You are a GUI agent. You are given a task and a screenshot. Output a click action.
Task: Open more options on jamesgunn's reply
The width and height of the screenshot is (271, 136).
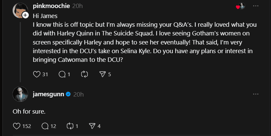pyautogui.click(x=256, y=95)
